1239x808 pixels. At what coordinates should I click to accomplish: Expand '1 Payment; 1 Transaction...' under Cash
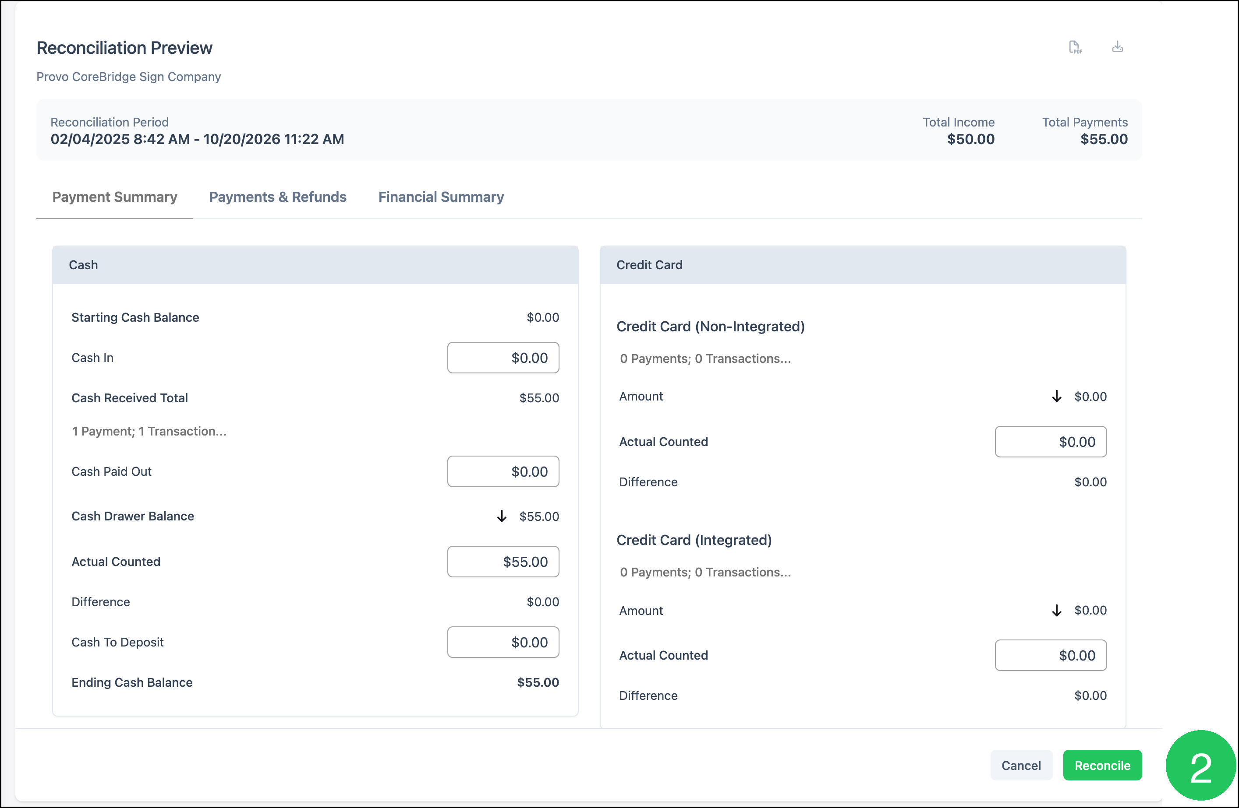tap(149, 431)
